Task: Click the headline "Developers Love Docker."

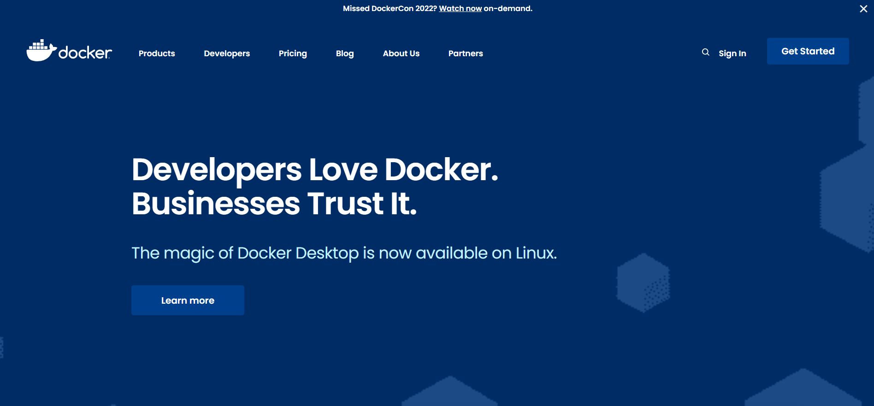Action: tap(315, 171)
